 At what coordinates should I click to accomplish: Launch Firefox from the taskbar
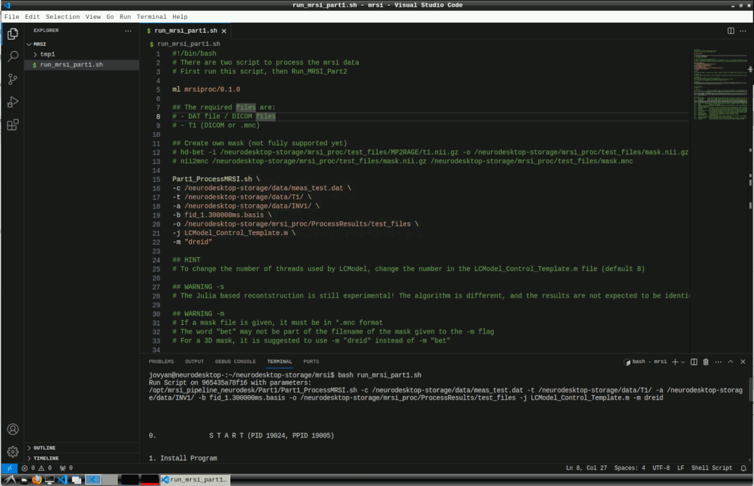pyautogui.click(x=37, y=480)
